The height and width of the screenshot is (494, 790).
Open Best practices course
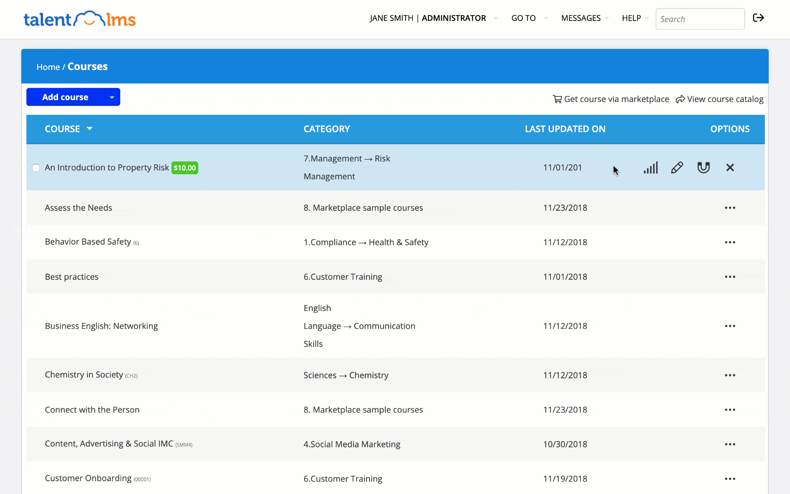tap(72, 277)
